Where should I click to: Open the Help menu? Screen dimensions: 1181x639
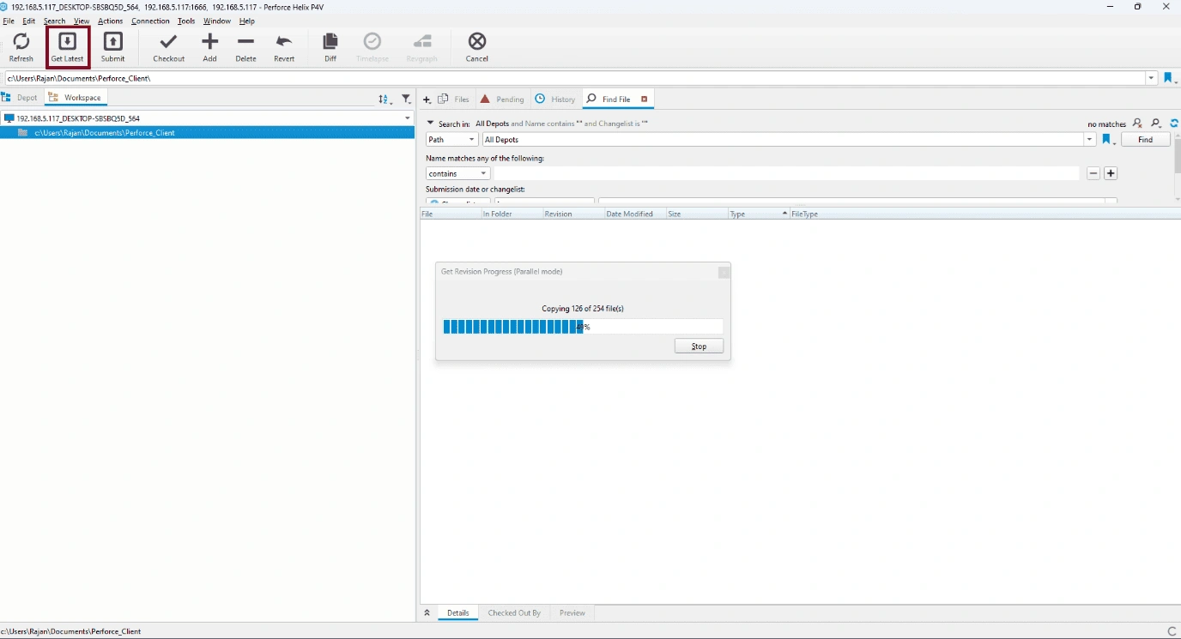pyautogui.click(x=247, y=21)
